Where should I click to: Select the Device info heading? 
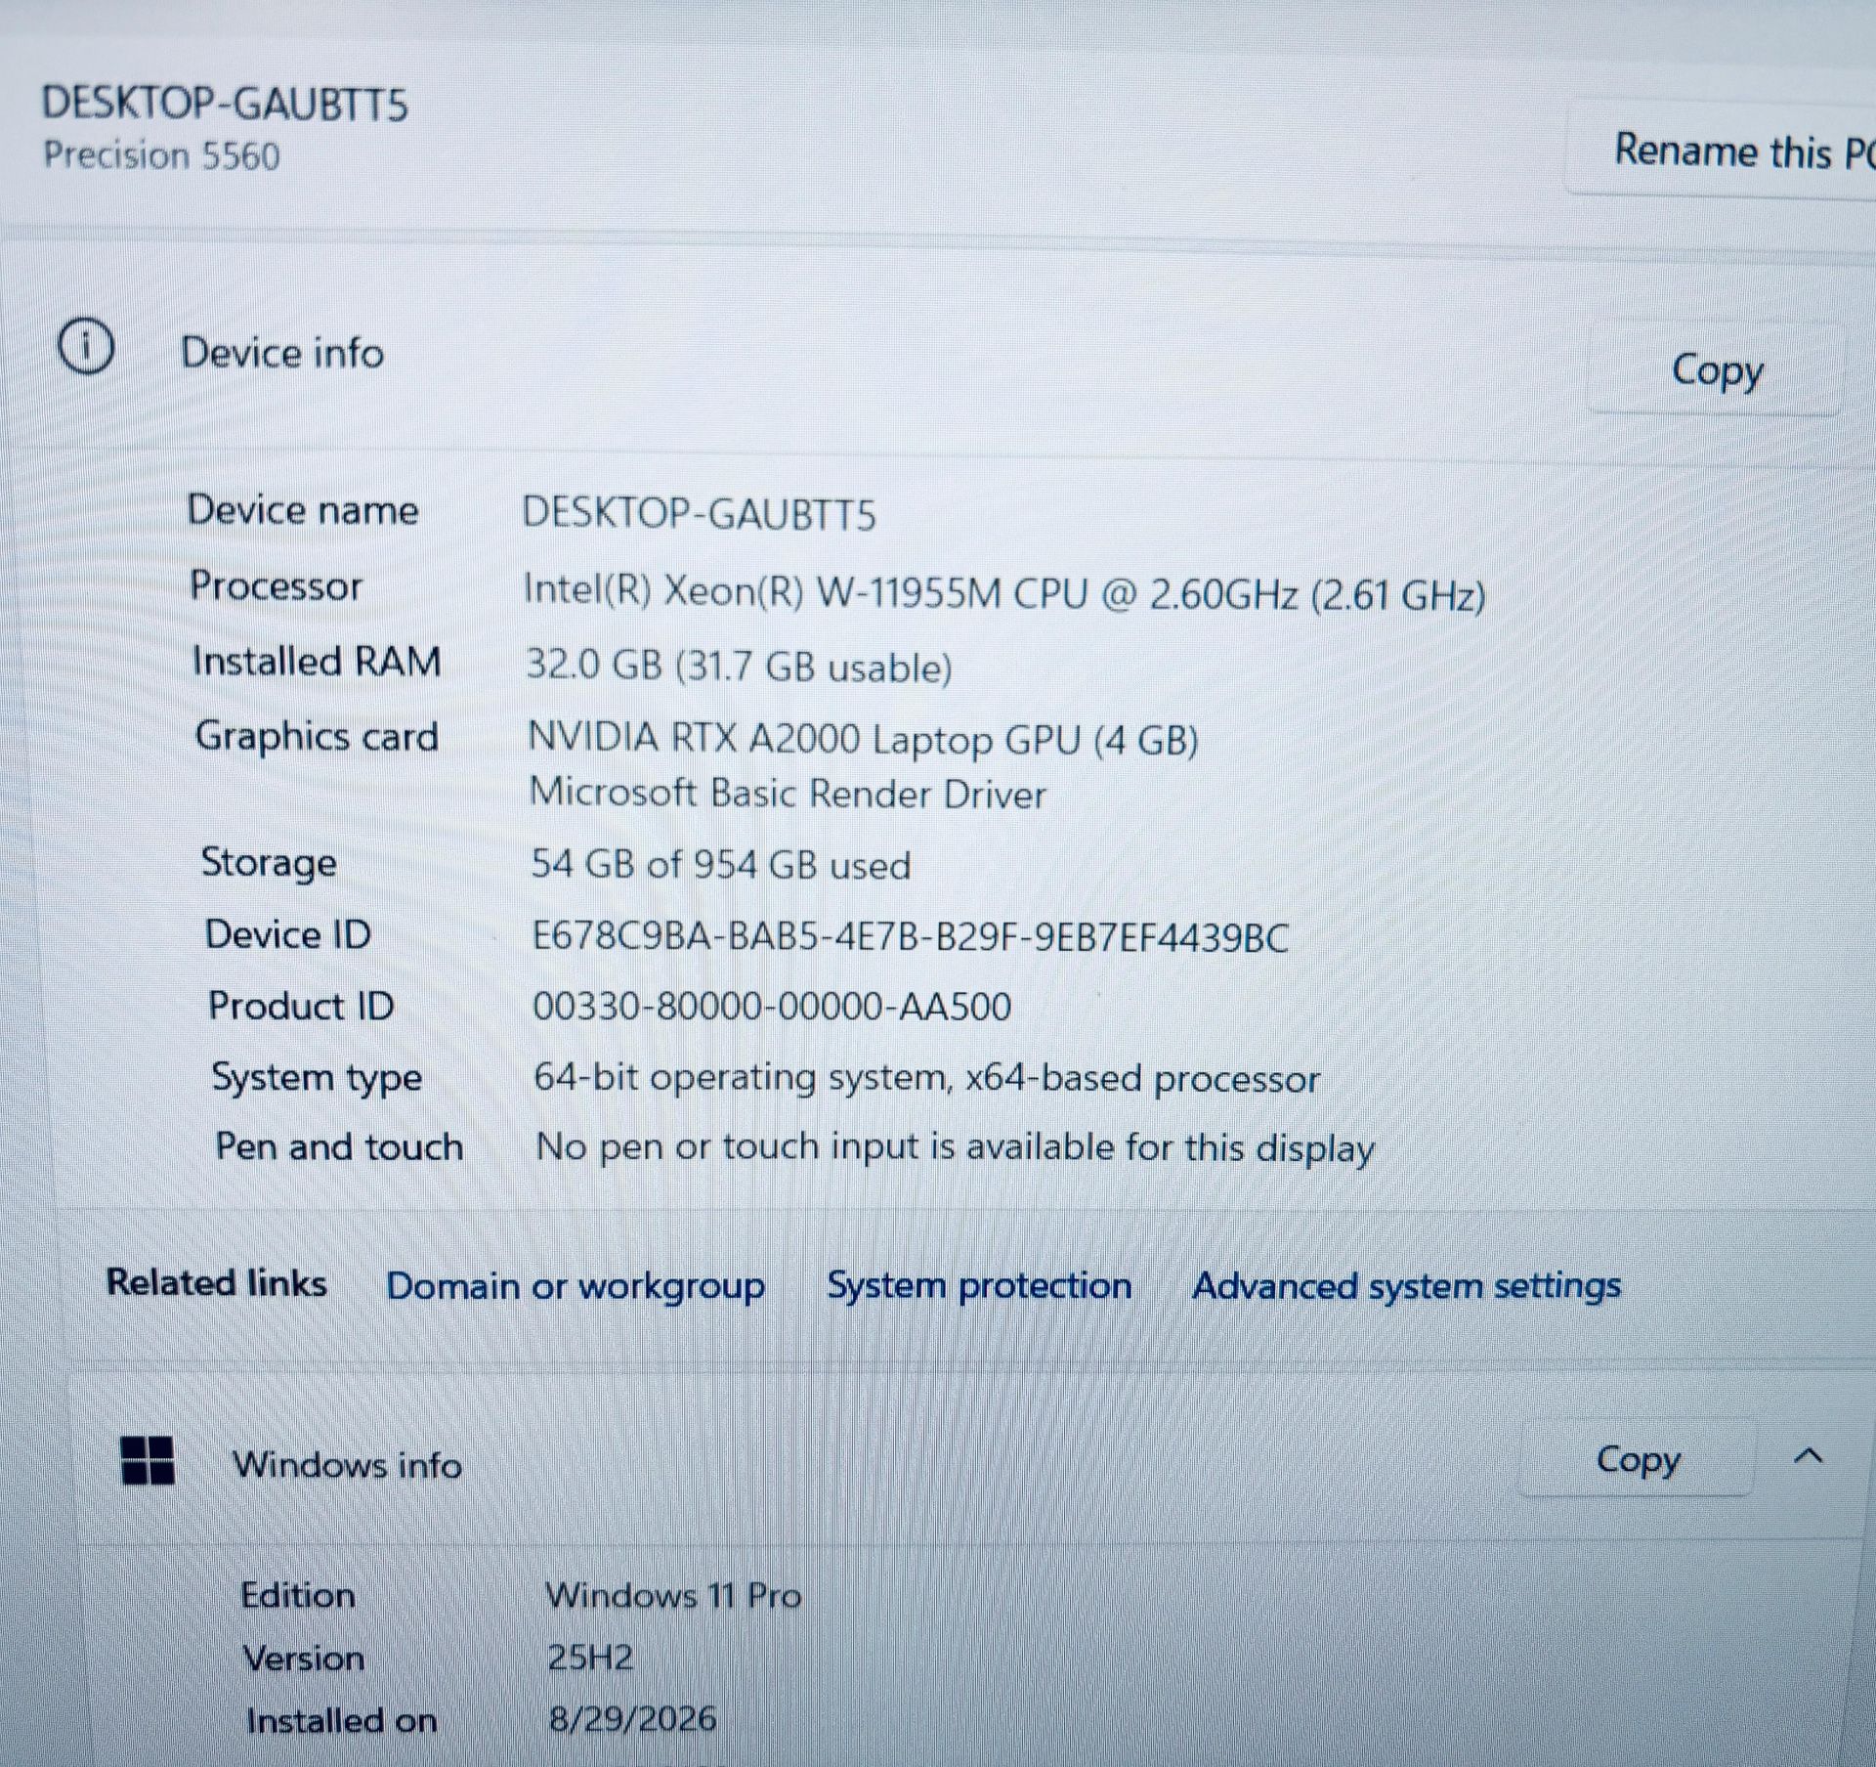tap(282, 353)
